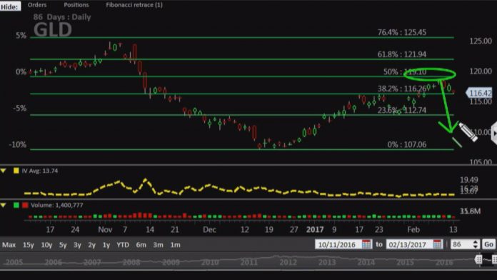Select the 6m time range
The height and width of the screenshot is (280, 497).
tap(141, 245)
